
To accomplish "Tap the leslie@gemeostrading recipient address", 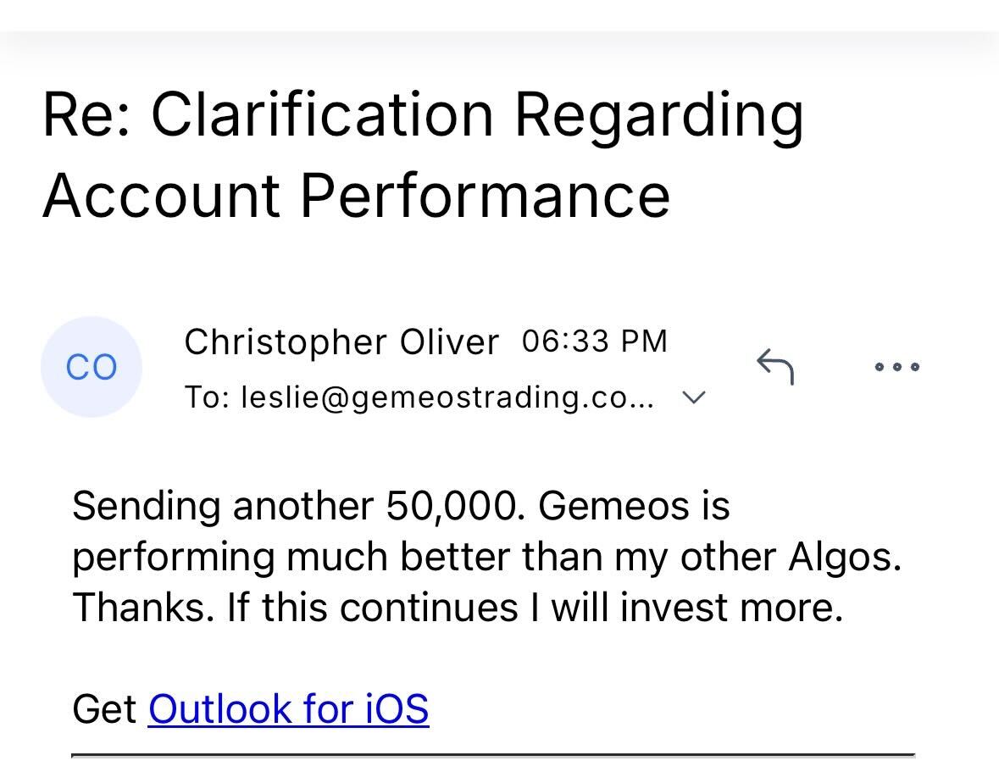I will [447, 397].
